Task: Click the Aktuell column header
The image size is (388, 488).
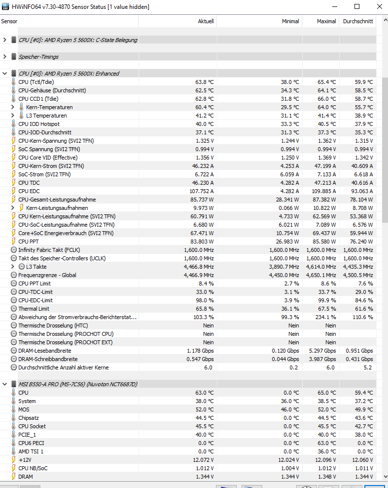Action: click(x=177, y=21)
